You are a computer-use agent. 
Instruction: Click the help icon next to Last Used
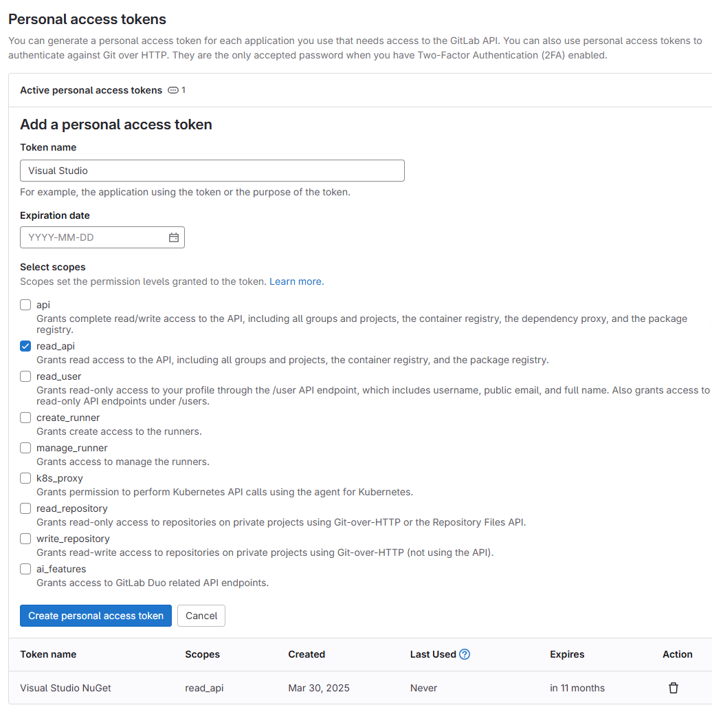coord(466,654)
